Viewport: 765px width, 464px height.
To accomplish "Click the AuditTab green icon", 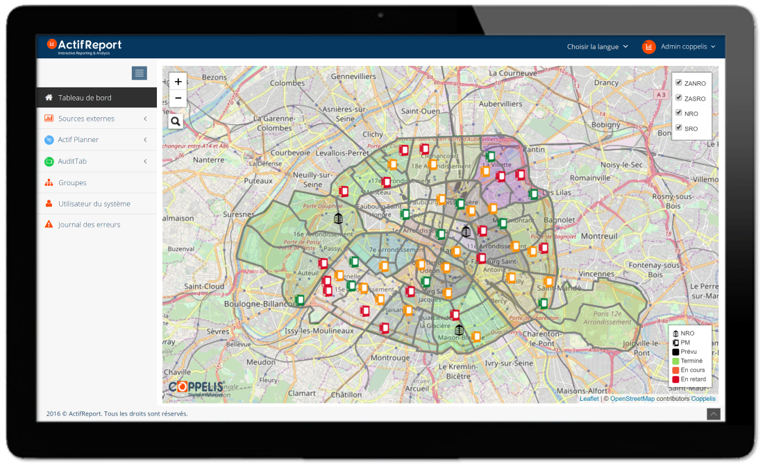I will click(x=49, y=162).
